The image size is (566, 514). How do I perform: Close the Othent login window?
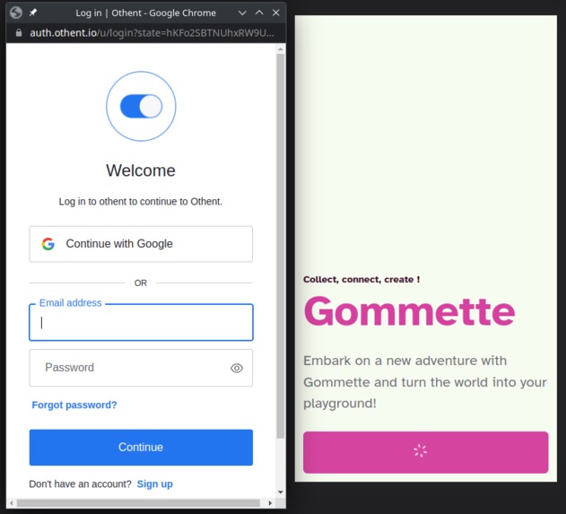(x=276, y=13)
